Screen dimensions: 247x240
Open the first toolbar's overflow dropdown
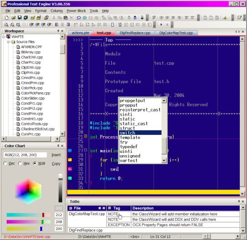(147, 18)
